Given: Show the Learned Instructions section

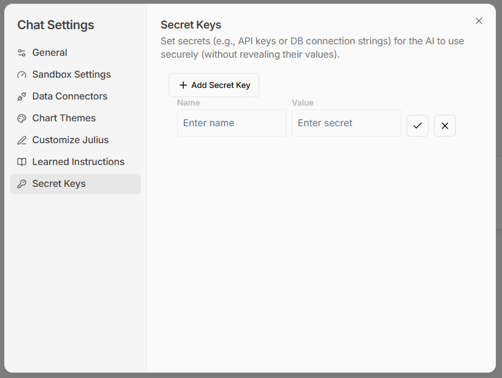Looking at the screenshot, I should [78, 162].
